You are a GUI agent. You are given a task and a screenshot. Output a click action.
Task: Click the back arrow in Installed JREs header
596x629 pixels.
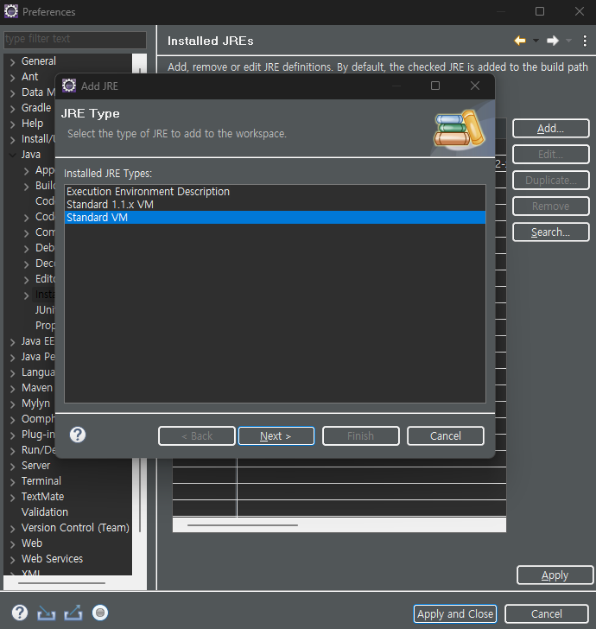coord(520,41)
